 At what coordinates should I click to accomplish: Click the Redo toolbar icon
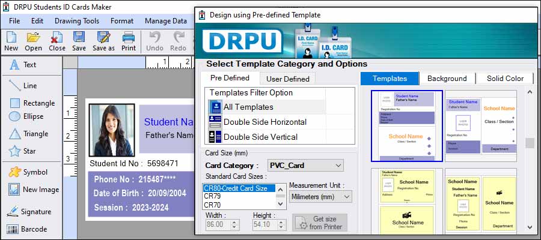(x=179, y=41)
